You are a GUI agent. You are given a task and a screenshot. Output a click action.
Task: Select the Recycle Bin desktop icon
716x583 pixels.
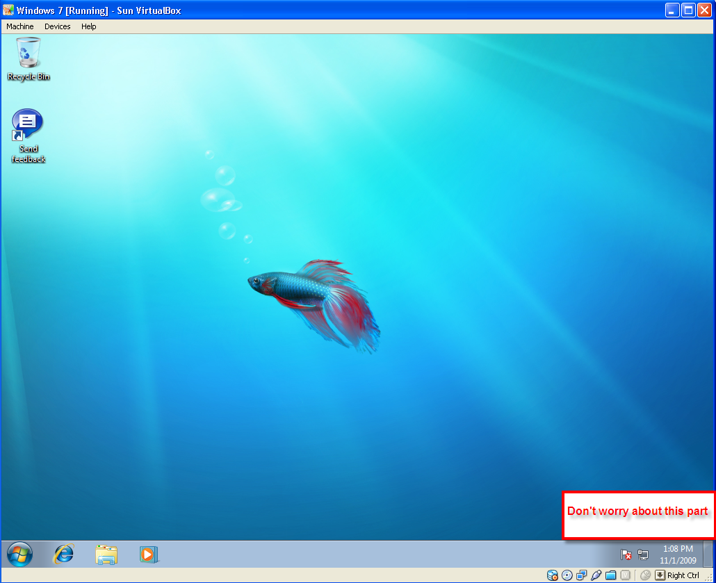pos(29,59)
